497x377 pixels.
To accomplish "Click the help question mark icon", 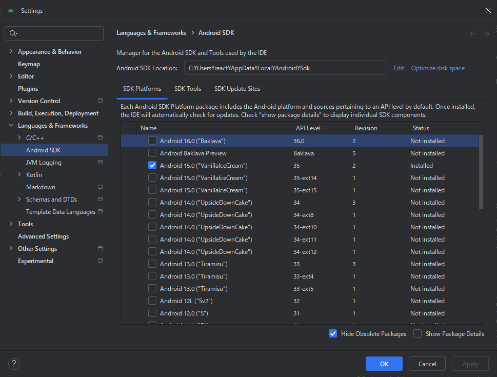I will click(14, 364).
